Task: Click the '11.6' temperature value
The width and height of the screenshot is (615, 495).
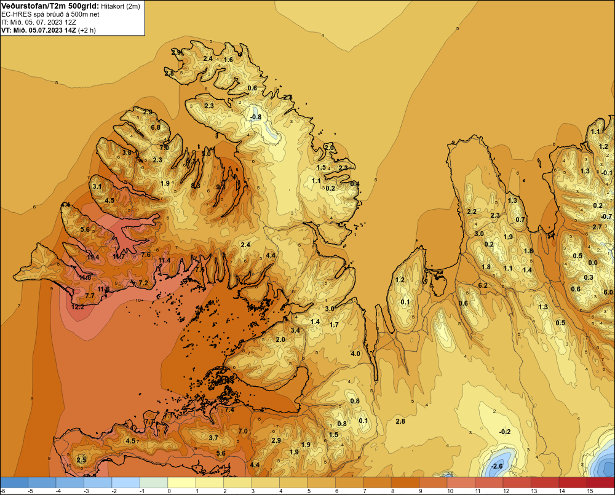Action: point(103,289)
